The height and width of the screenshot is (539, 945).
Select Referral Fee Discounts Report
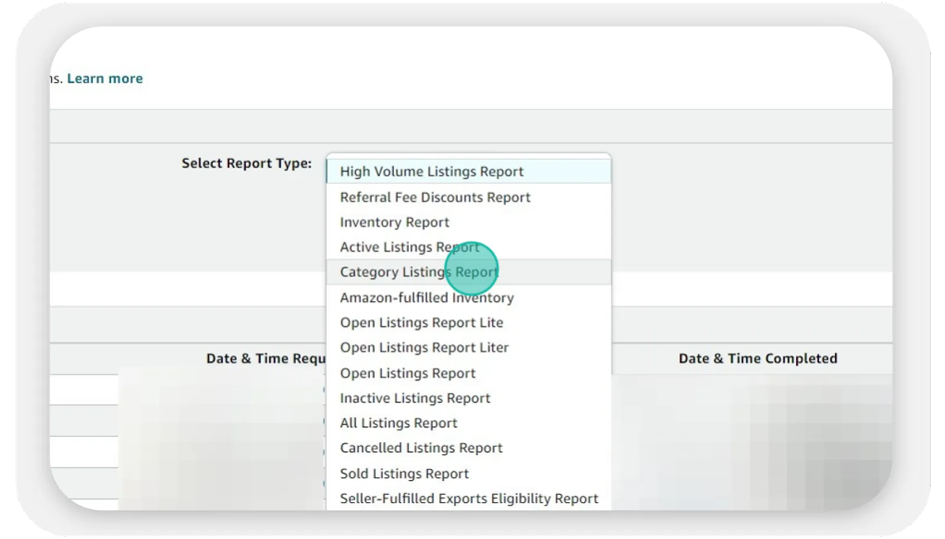[x=435, y=197]
